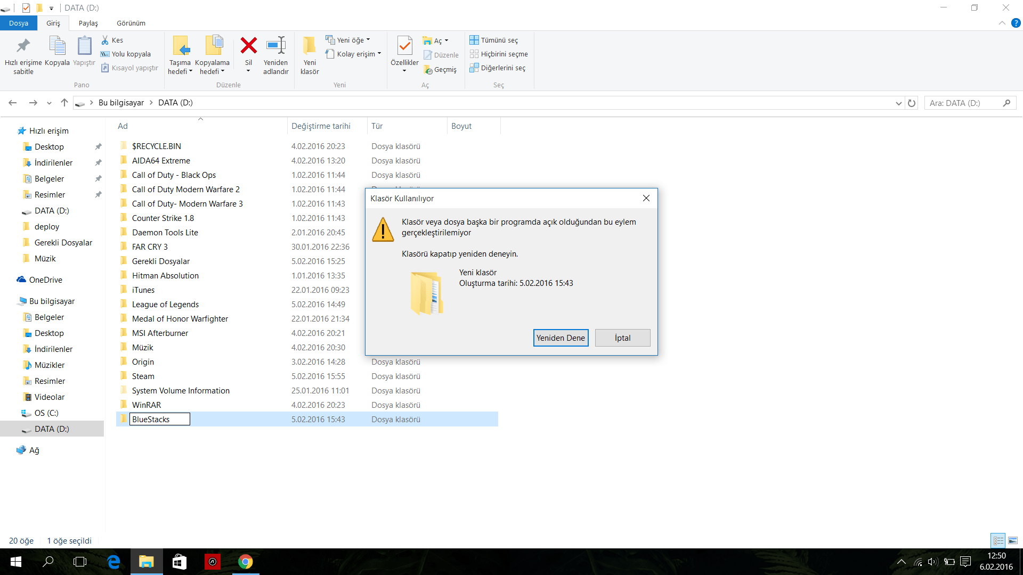Screen dimensions: 1023x575
Task: Click the Yeni klasör ribbon icon
Action: click(x=309, y=46)
